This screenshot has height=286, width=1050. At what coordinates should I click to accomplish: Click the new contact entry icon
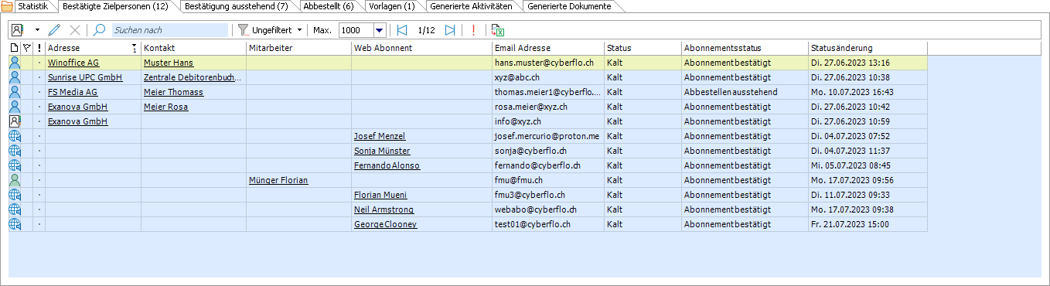(17, 30)
